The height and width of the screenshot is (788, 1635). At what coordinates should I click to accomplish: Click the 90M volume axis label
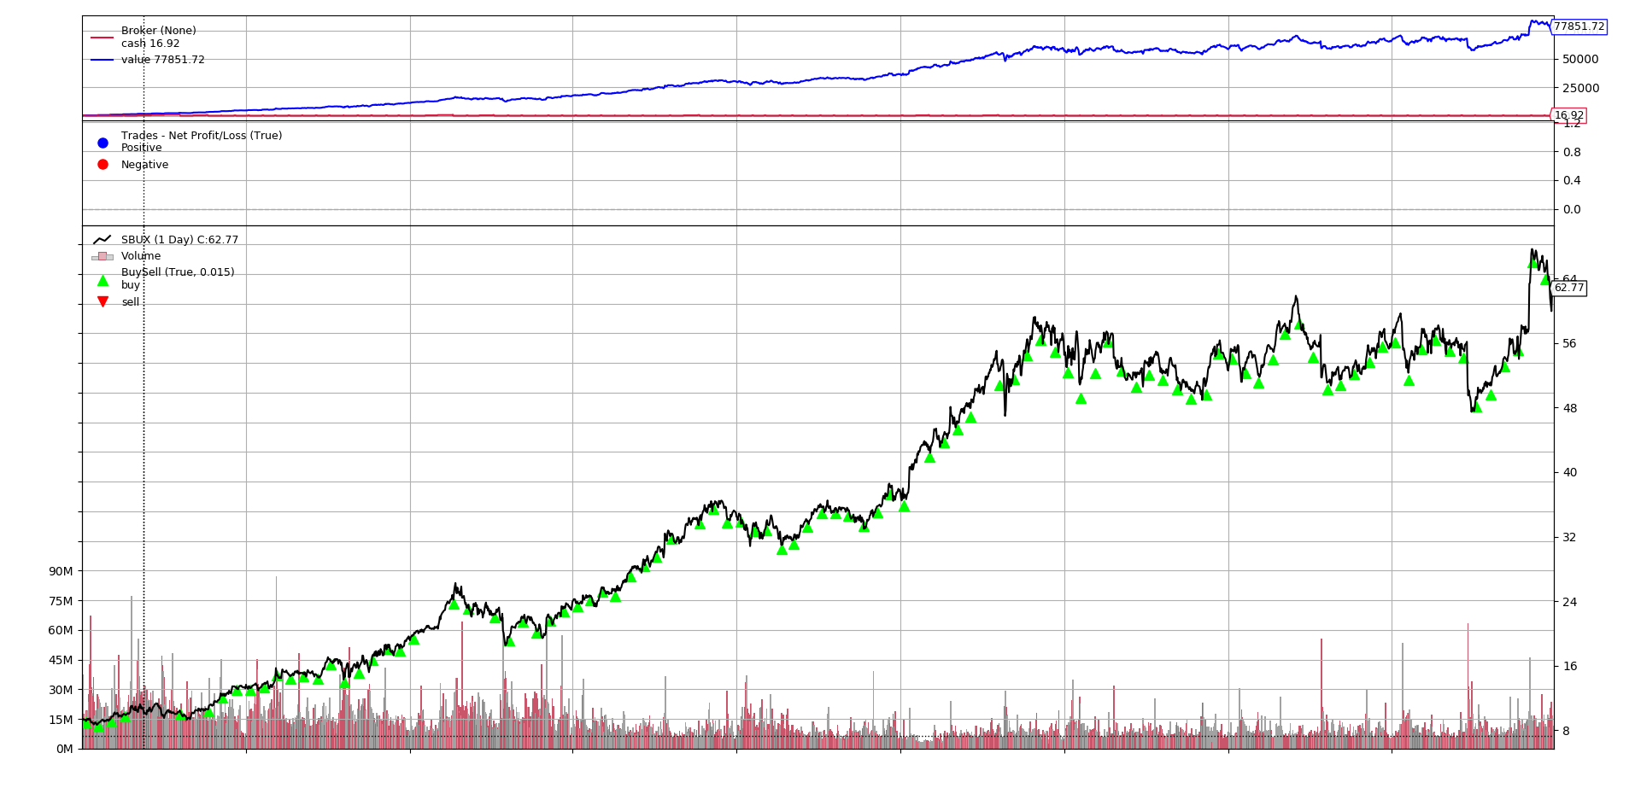click(x=61, y=571)
